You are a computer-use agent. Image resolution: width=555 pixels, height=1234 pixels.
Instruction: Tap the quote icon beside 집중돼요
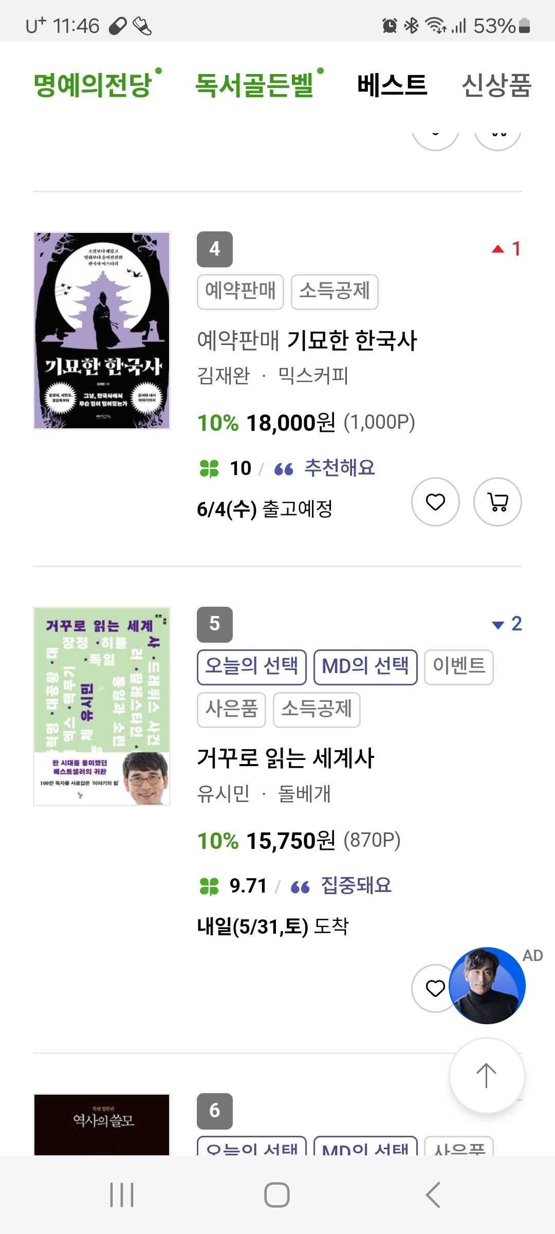point(300,887)
